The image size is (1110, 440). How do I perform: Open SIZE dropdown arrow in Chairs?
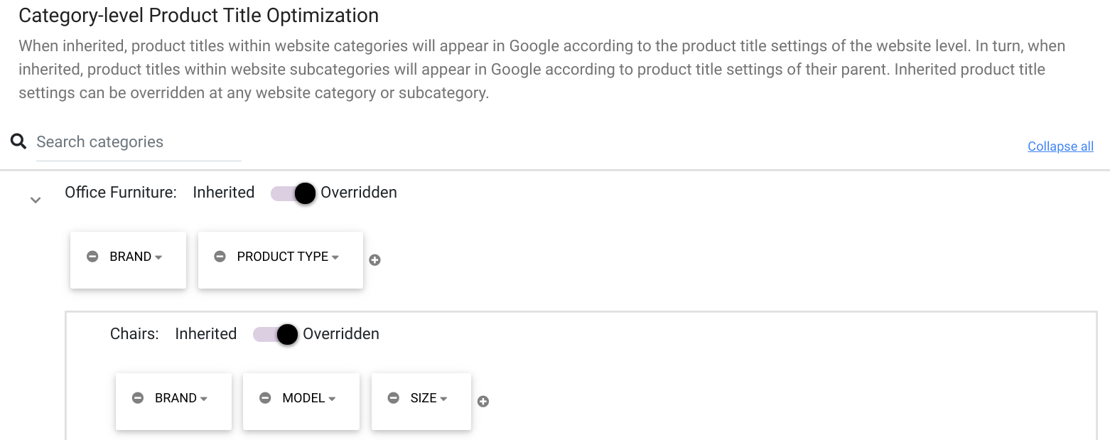click(x=443, y=399)
